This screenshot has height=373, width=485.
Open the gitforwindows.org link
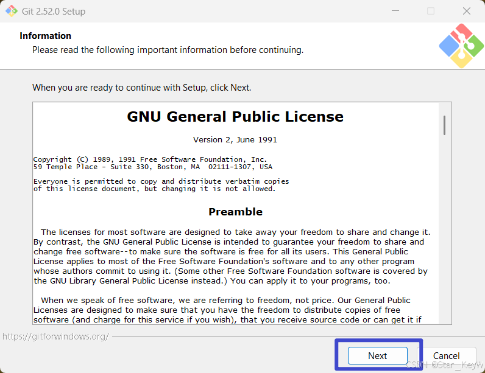tap(55, 336)
